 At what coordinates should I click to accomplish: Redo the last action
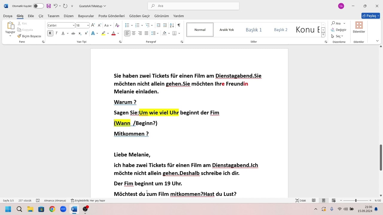point(65,6)
